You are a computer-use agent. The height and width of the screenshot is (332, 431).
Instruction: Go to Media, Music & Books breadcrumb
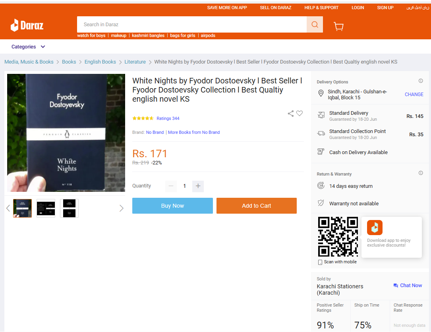tap(29, 62)
